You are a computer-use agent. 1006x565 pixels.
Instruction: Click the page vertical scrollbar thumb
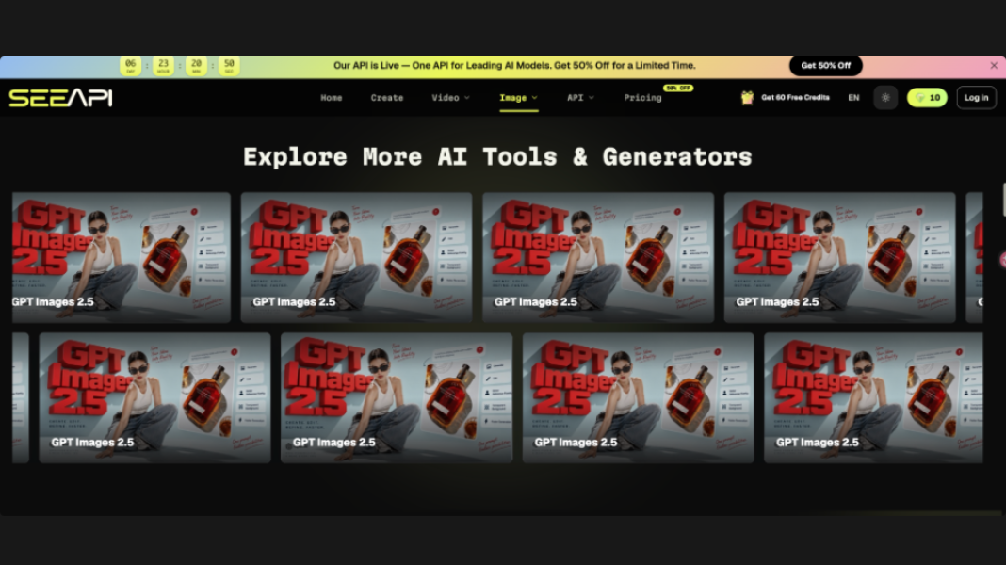coord(1003,200)
